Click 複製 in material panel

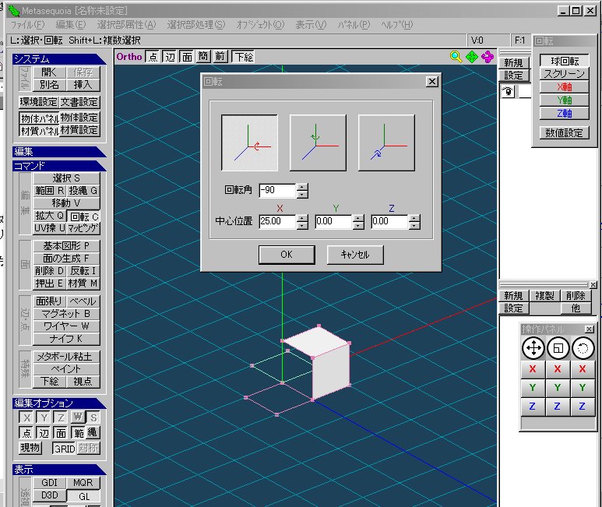tap(544, 295)
